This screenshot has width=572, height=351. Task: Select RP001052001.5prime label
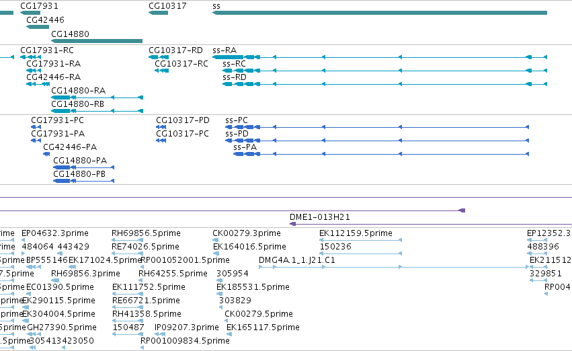186,260
